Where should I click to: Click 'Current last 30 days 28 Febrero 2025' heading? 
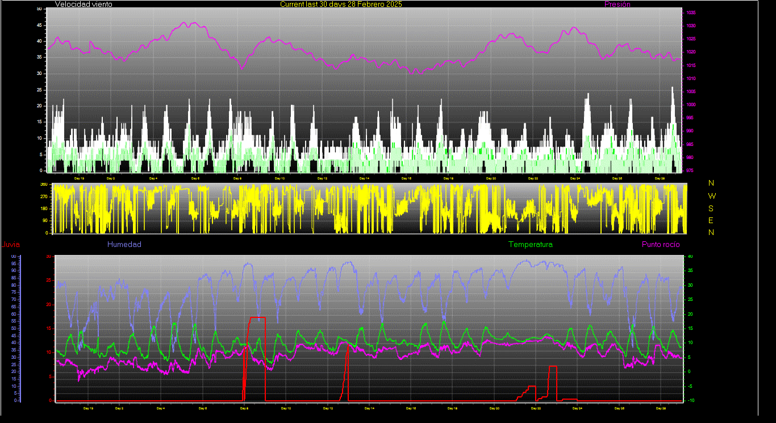(x=341, y=4)
